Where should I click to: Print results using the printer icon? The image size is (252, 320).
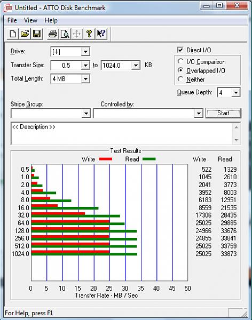click(x=53, y=34)
